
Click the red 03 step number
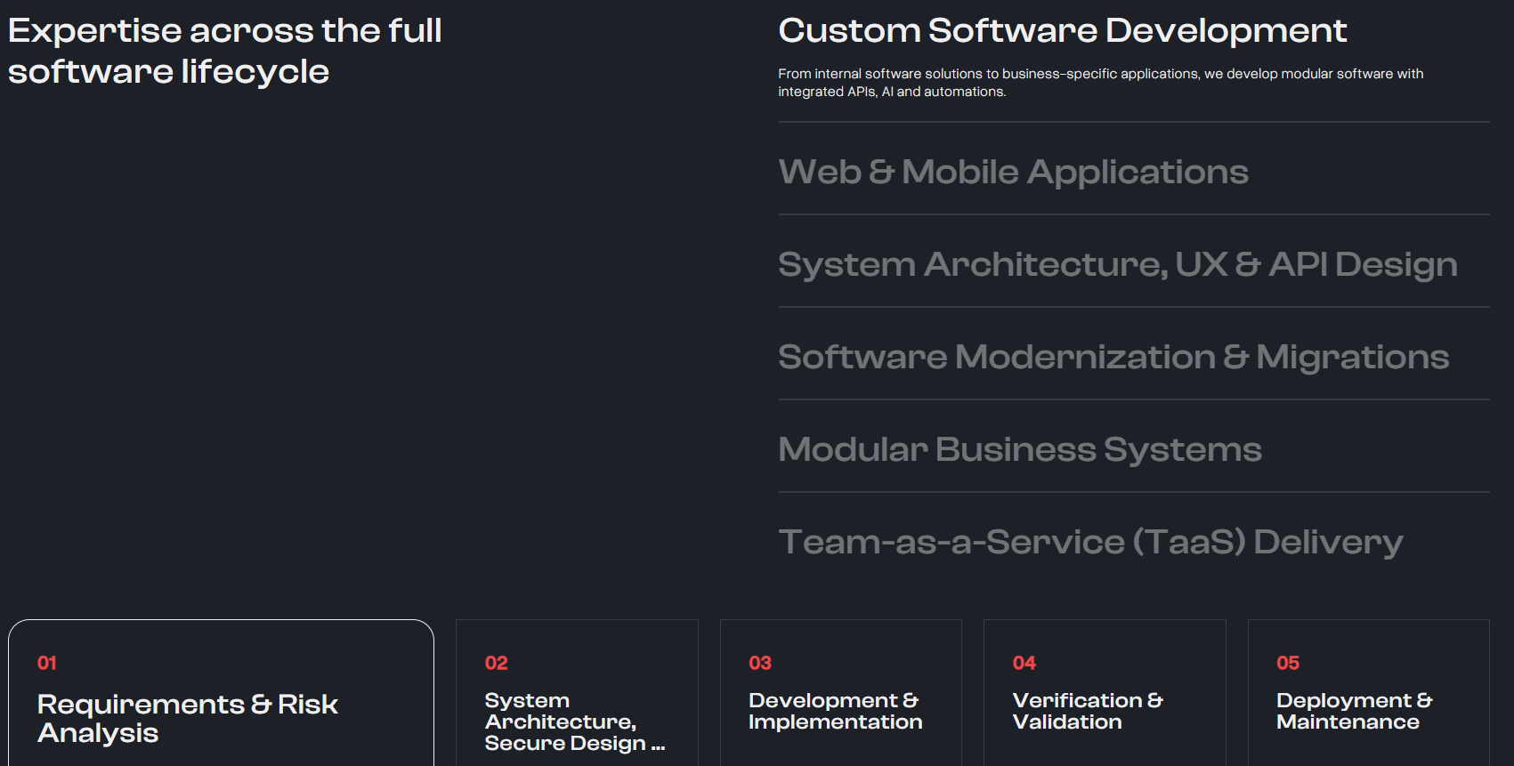[x=760, y=663]
